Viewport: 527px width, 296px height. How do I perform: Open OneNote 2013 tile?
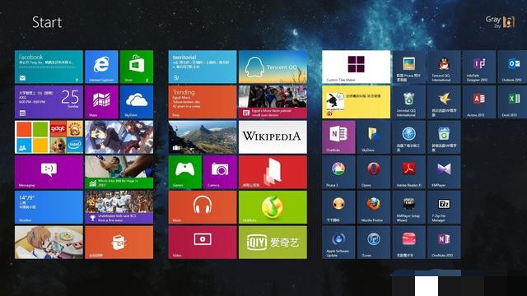444,243
